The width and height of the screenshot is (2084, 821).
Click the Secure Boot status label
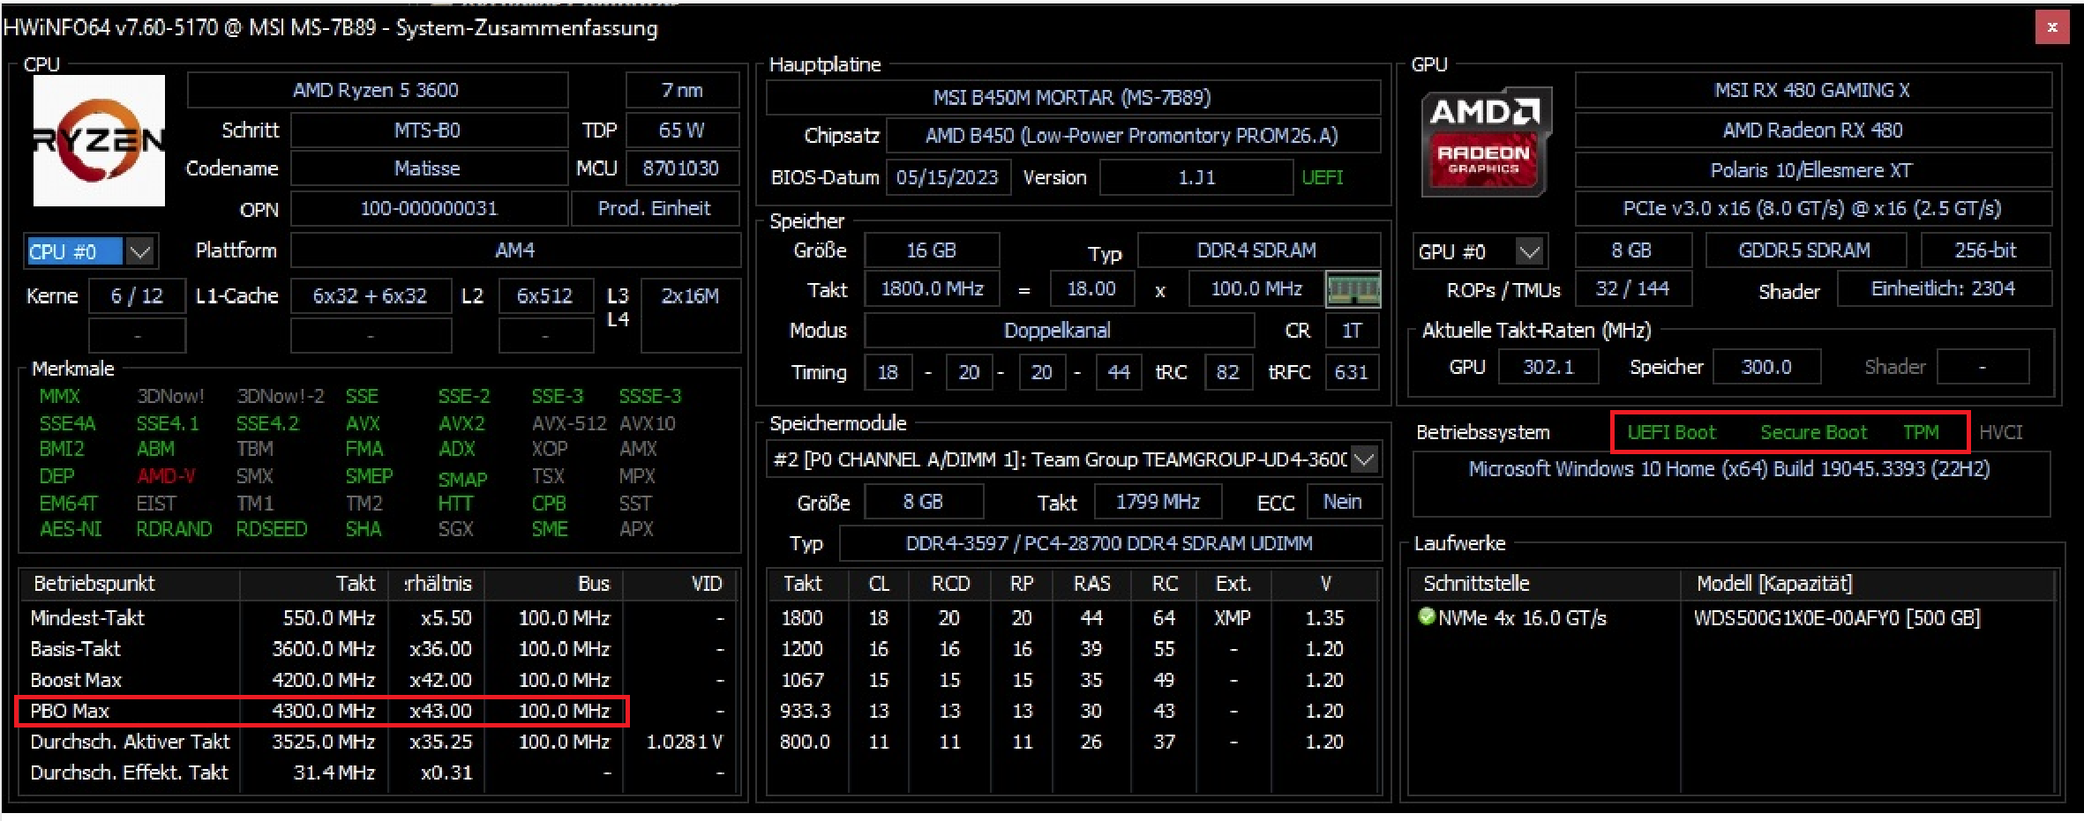1814,432
